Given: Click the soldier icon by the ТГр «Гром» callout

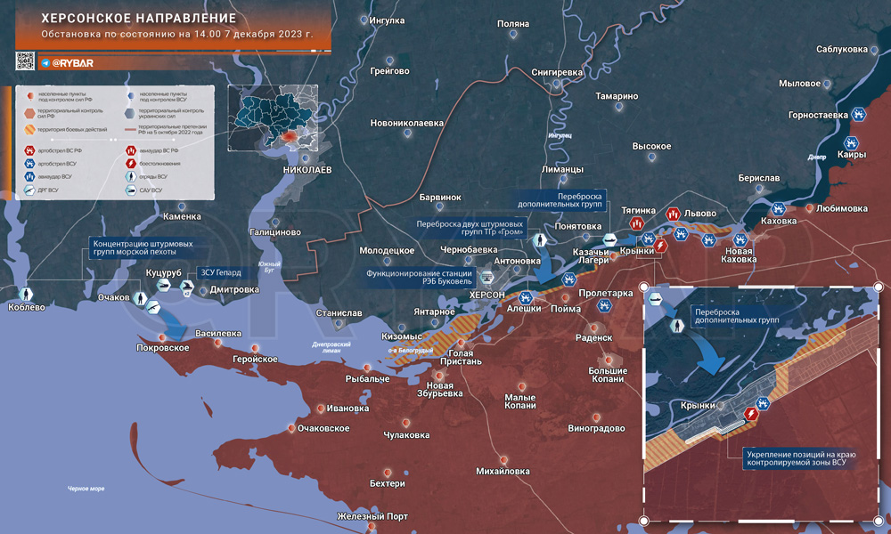Looking at the screenshot, I should pyautogui.click(x=540, y=240).
